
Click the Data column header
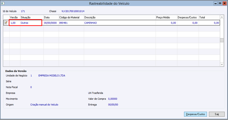(51, 17)
